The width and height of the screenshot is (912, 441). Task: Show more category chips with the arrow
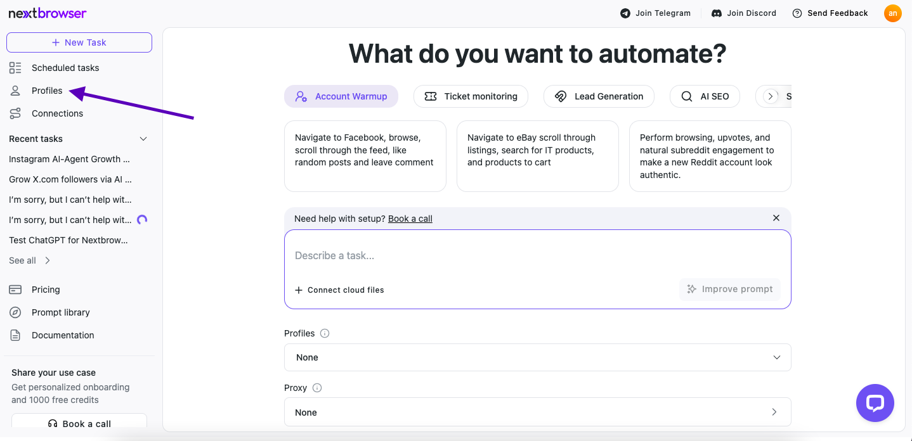click(771, 96)
